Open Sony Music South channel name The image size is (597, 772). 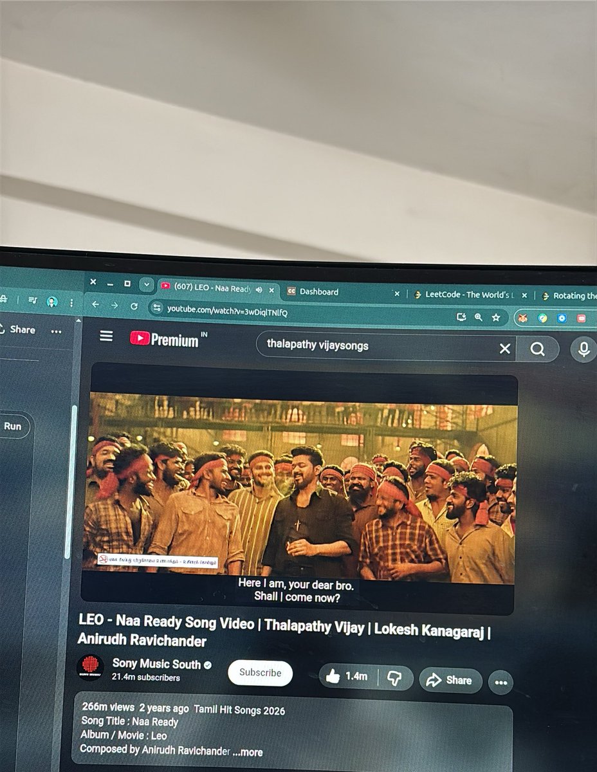157,663
